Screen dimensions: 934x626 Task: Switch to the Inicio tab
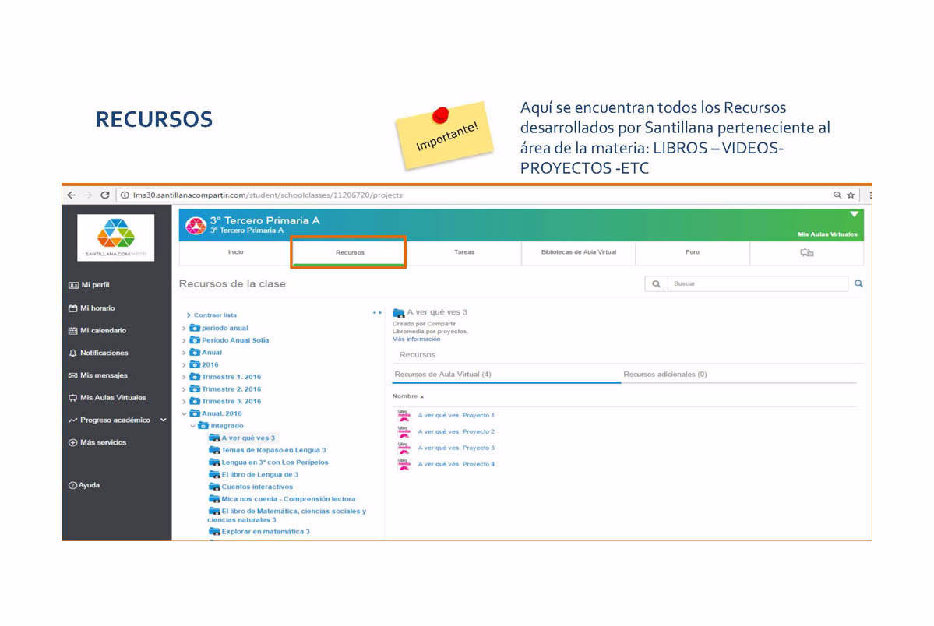[x=235, y=252]
